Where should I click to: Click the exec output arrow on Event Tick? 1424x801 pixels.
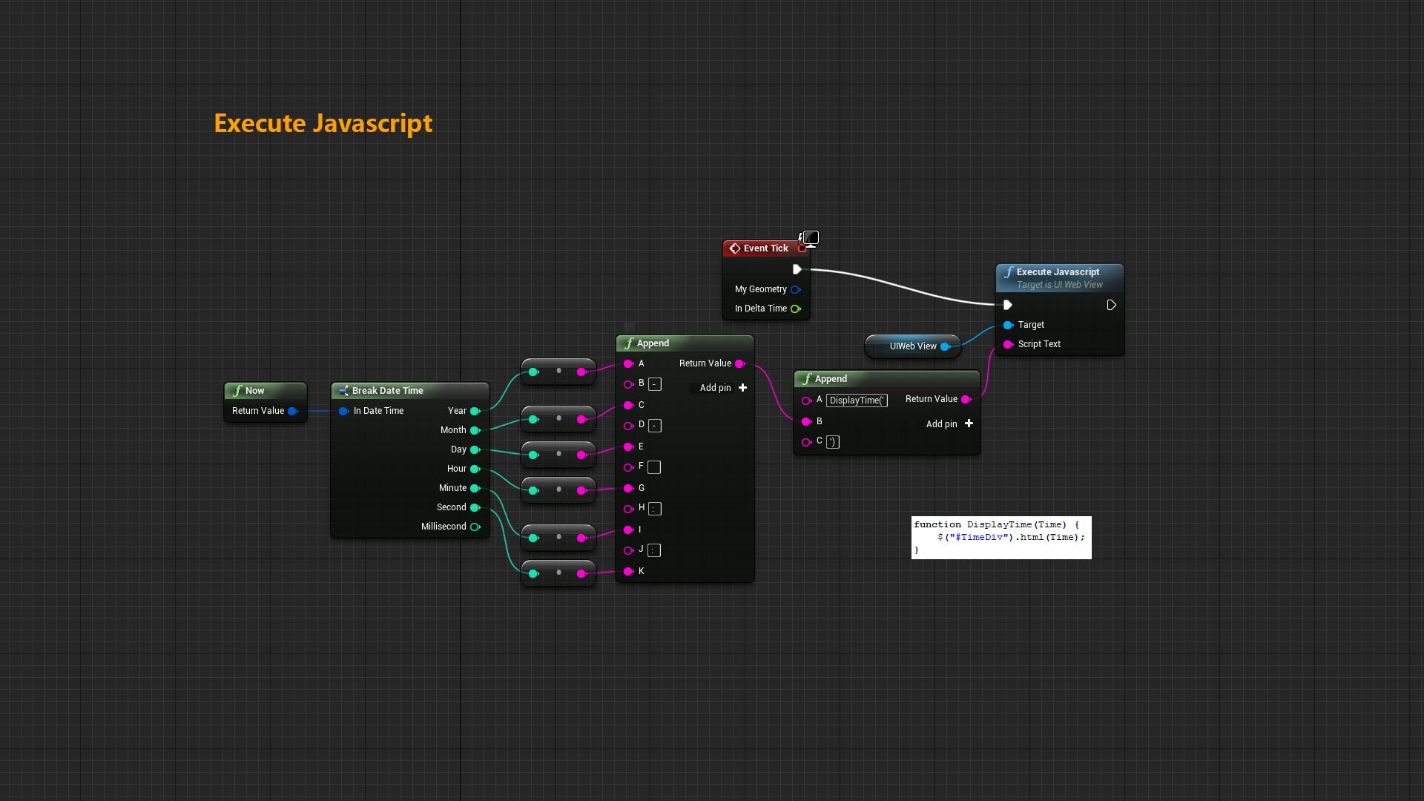797,269
